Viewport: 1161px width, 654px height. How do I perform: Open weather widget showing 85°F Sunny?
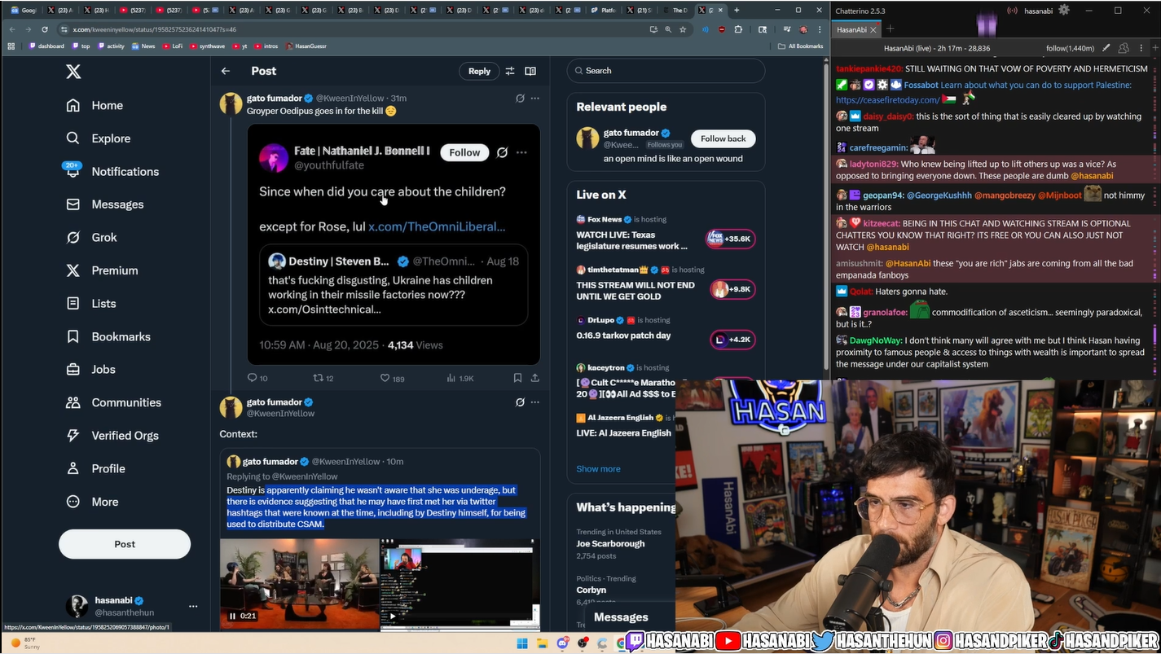(26, 643)
